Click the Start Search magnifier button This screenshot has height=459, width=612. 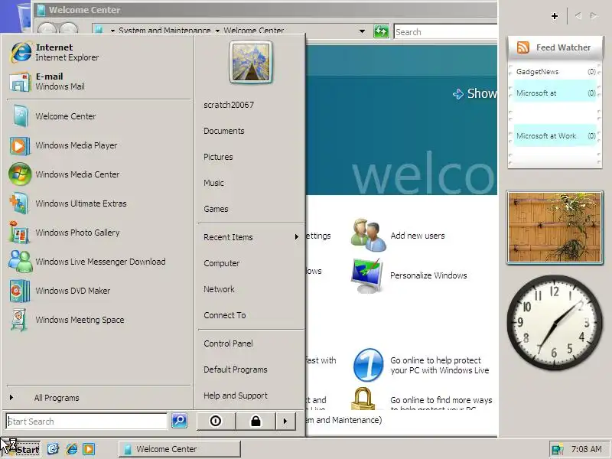pyautogui.click(x=179, y=421)
